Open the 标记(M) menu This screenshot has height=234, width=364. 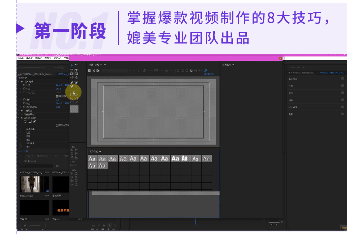58,58
